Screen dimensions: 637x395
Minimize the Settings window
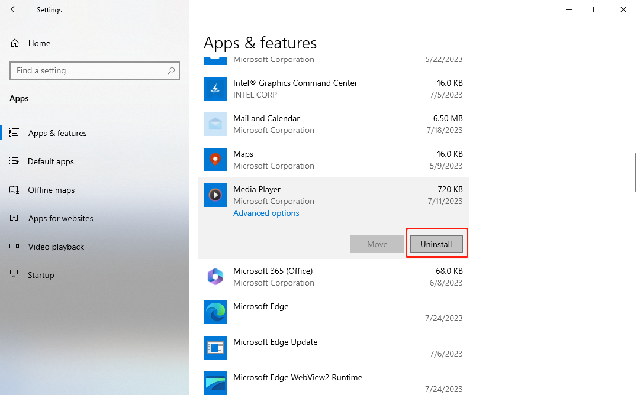(569, 9)
